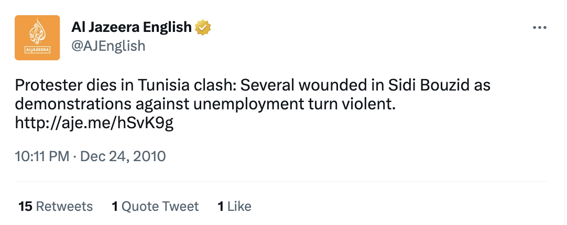Screen dimensions: 567x225
Task: Click the number 15 beside Retweets
Action: coord(25,206)
